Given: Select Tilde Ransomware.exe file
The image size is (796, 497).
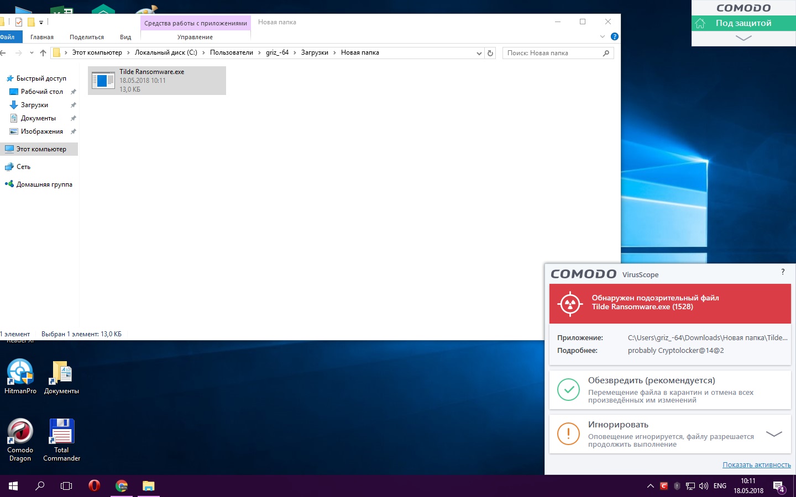Looking at the screenshot, I should tap(157, 81).
